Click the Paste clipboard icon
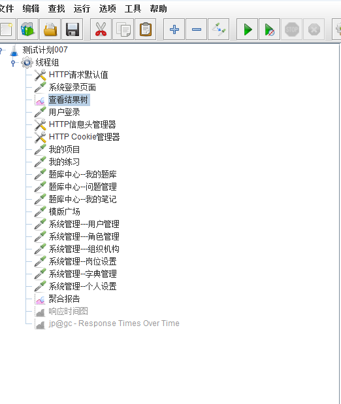 point(146,29)
